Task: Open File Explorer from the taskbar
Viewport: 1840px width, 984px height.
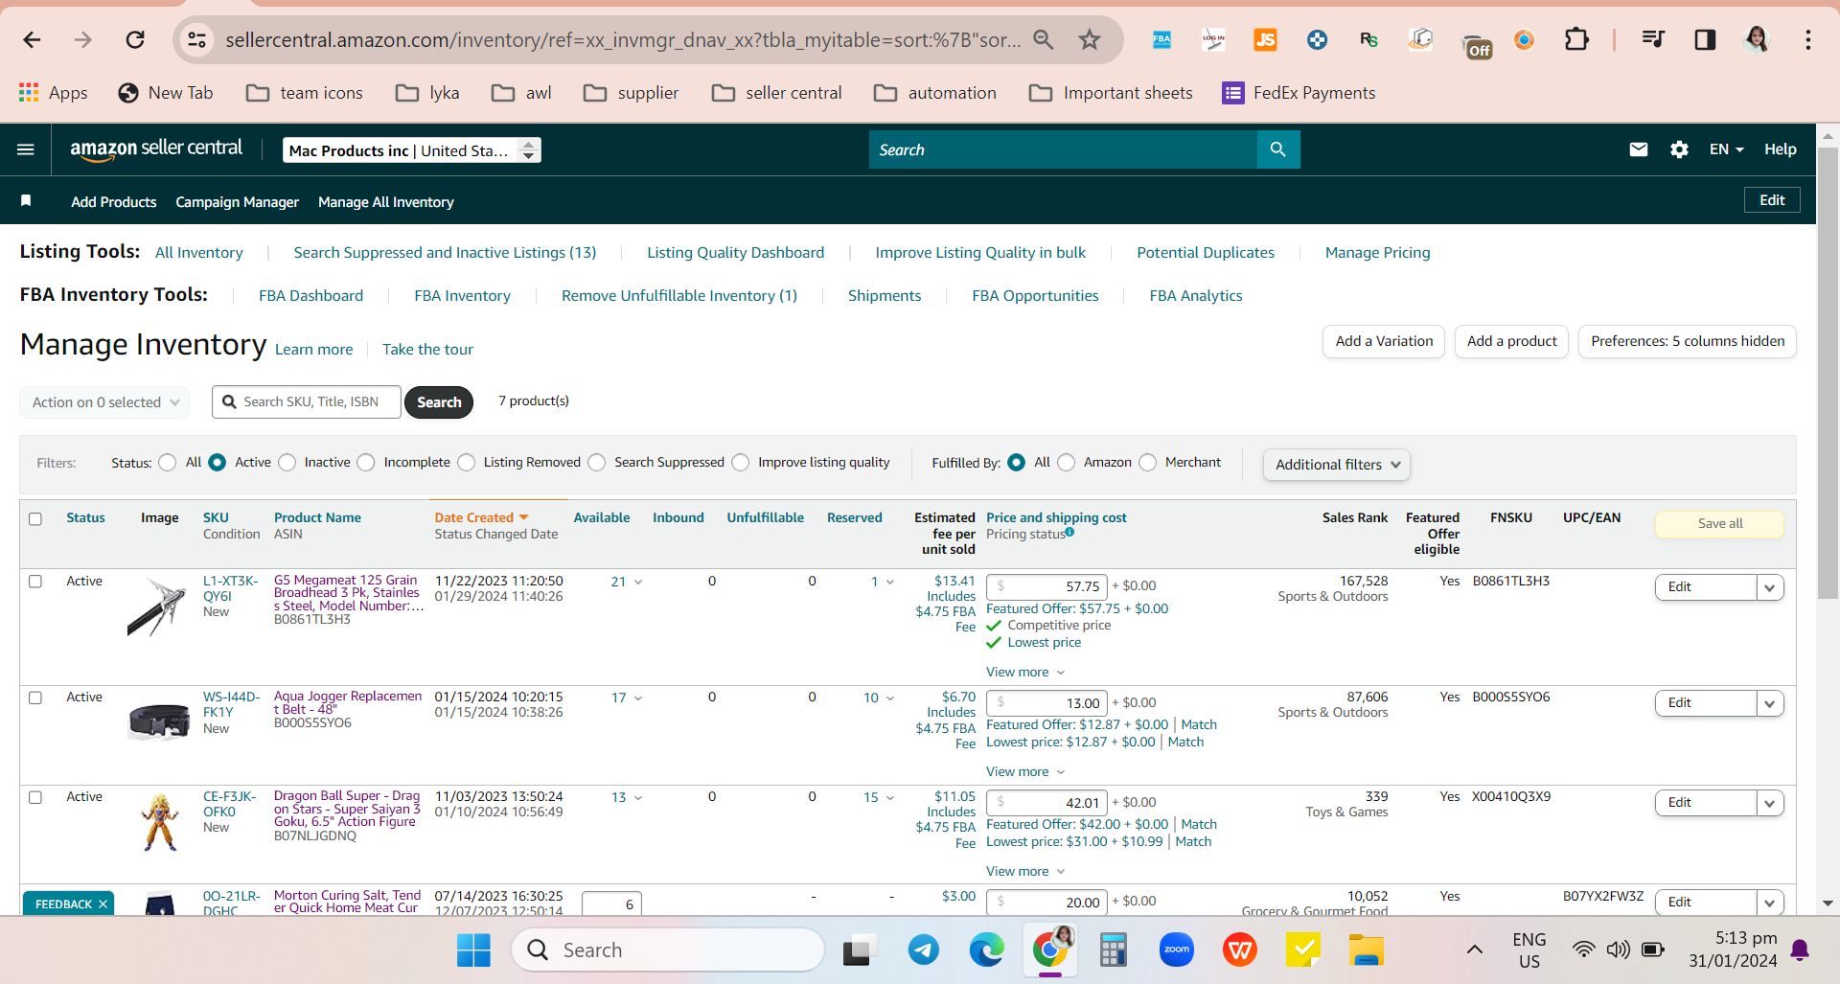Action: tap(1366, 950)
